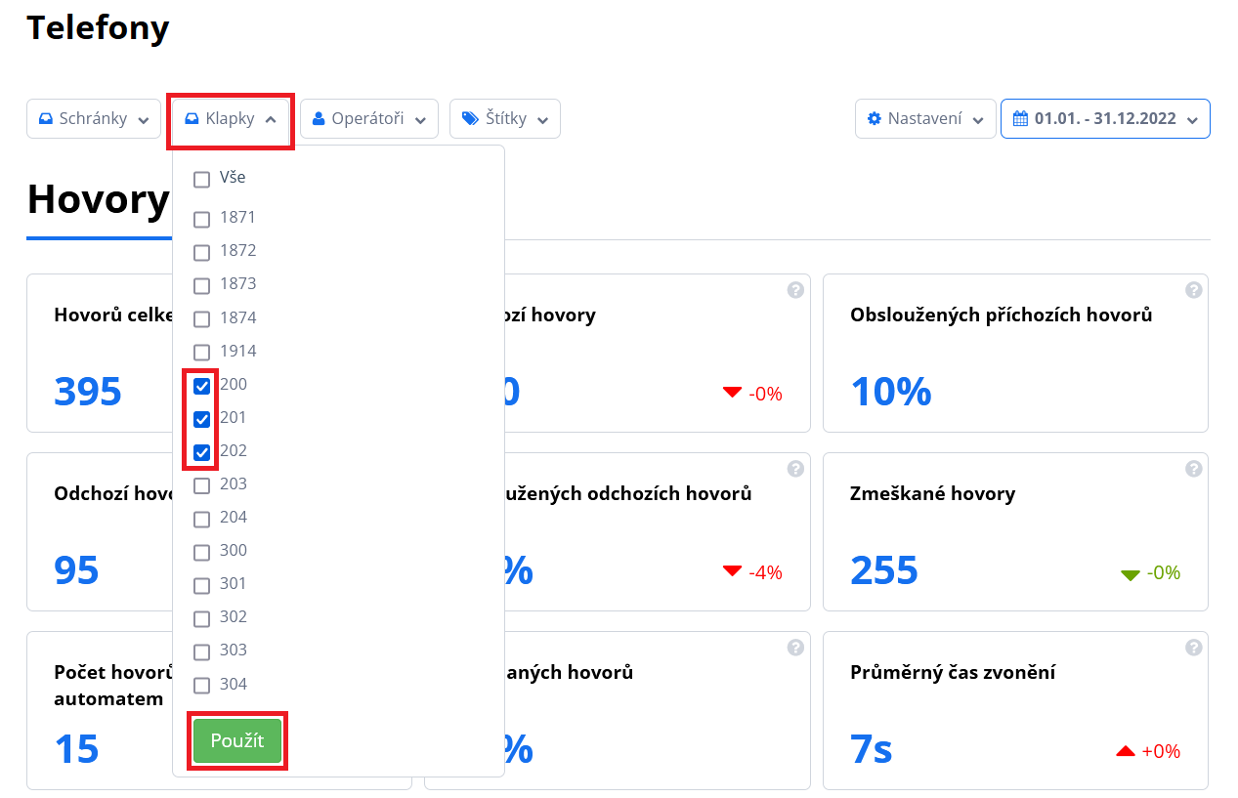The width and height of the screenshot is (1238, 798).
Task: Click help icon on Obsloužených příchozích hovorů card
Action: coord(1193,290)
